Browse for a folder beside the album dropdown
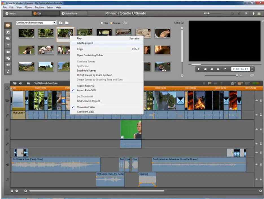Image resolution: width=264 pixels, height=199 pixels. tap(67, 23)
